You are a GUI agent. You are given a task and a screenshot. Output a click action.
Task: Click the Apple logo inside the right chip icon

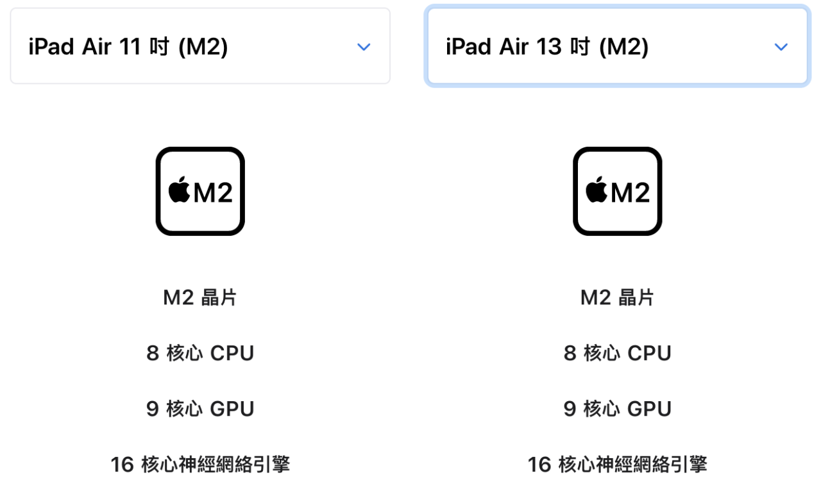[597, 190]
